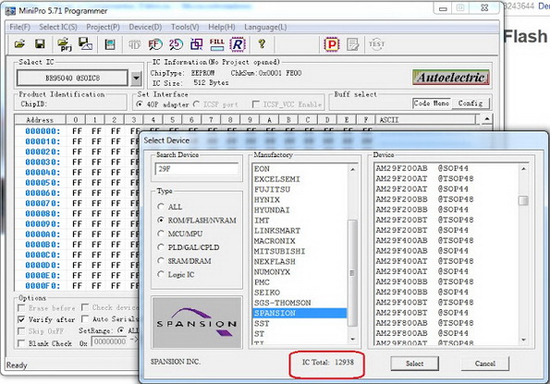Open the Project(P) menu
Screen dimensions: 550x384
[103, 27]
